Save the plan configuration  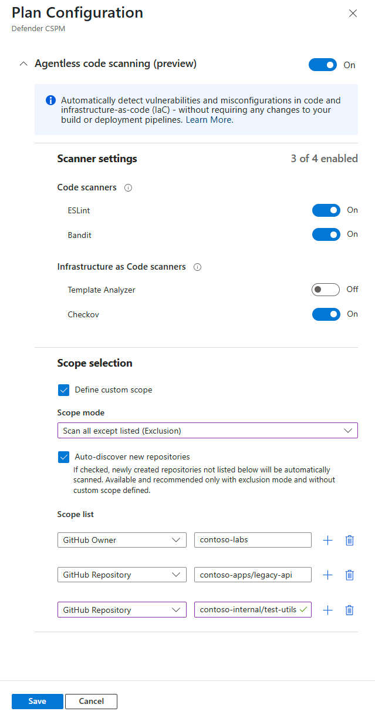click(x=37, y=701)
